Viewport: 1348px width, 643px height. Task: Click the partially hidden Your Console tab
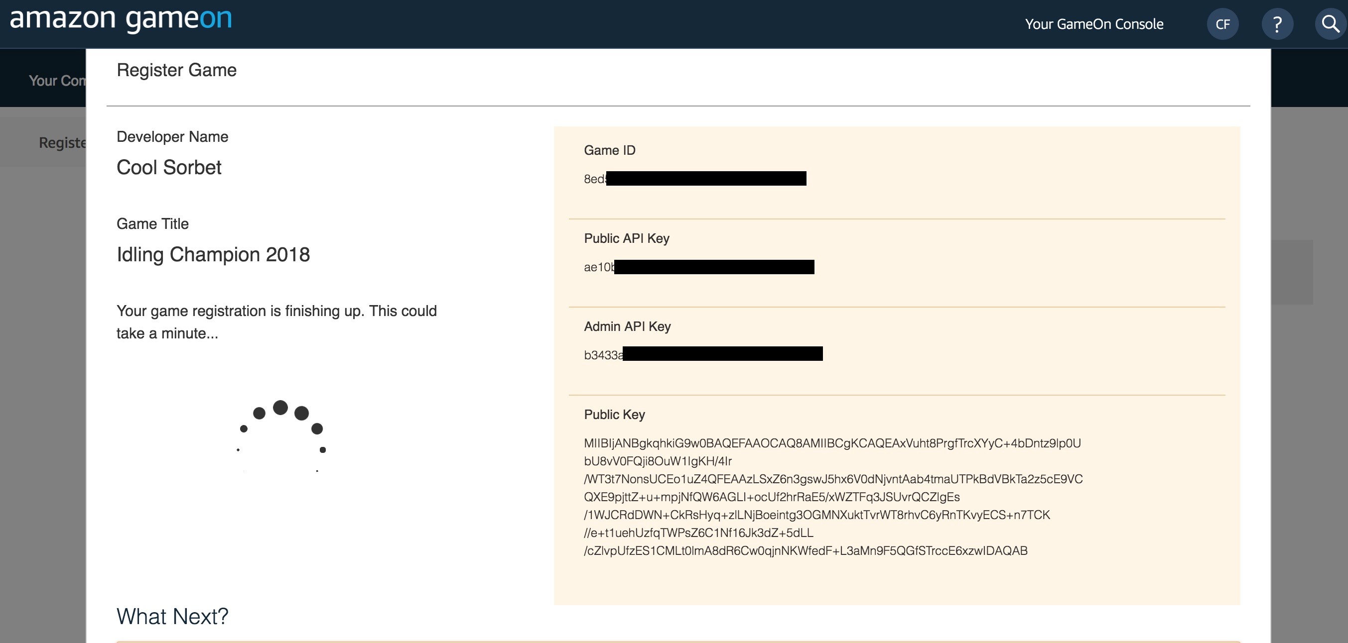[56, 81]
